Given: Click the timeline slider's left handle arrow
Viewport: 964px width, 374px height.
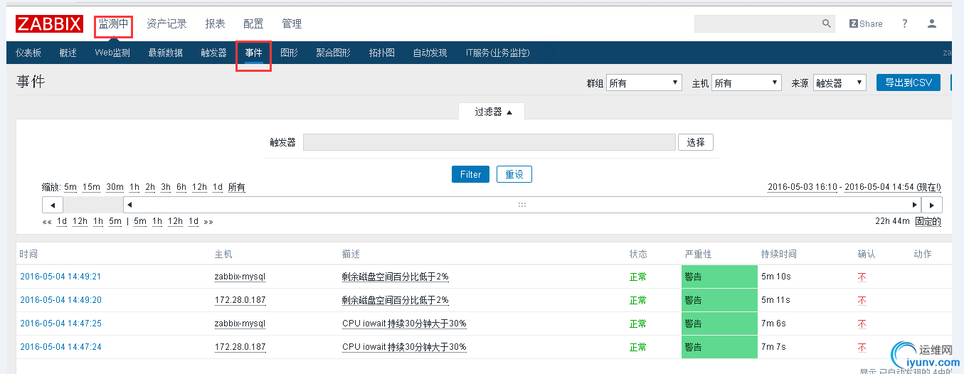Looking at the screenshot, I should click(129, 205).
